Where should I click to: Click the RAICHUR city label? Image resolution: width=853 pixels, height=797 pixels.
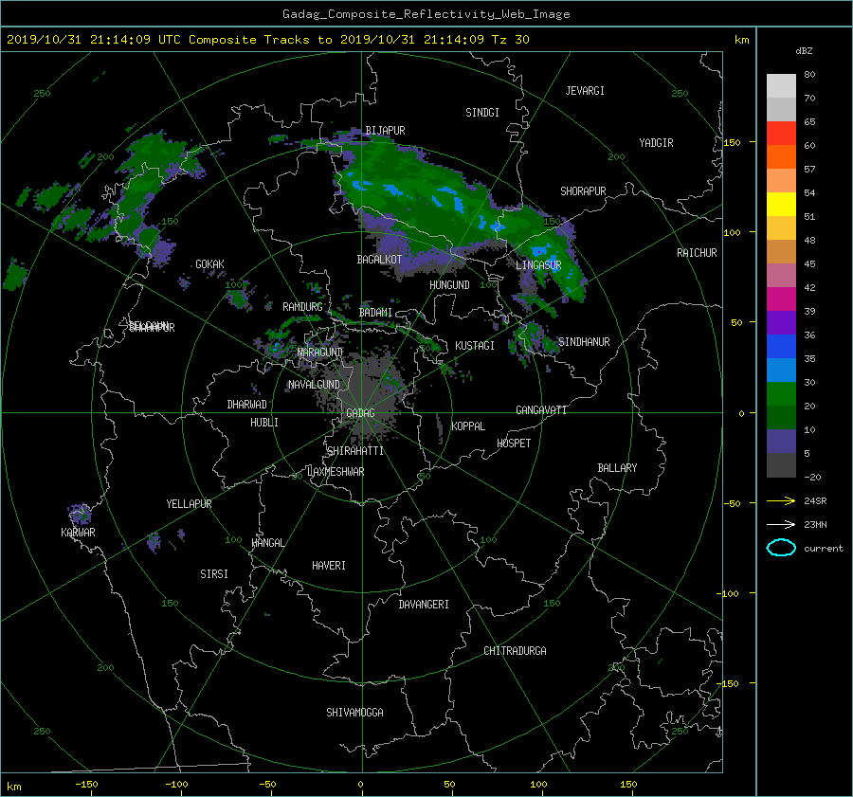click(697, 253)
